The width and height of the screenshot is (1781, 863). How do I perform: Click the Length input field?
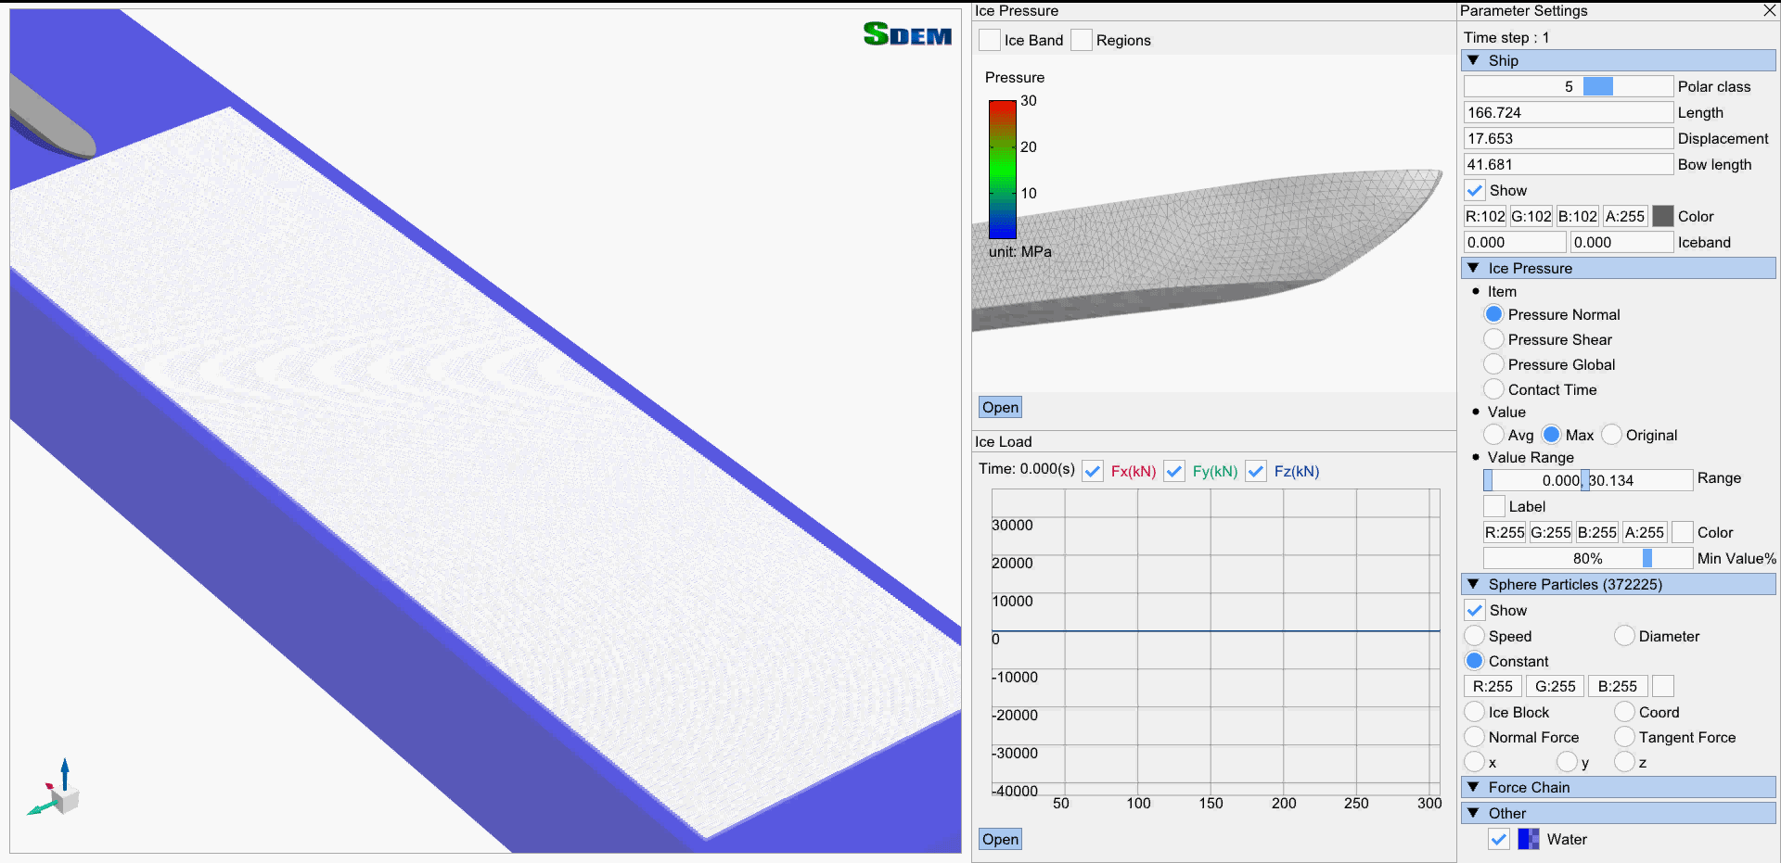pos(1568,112)
